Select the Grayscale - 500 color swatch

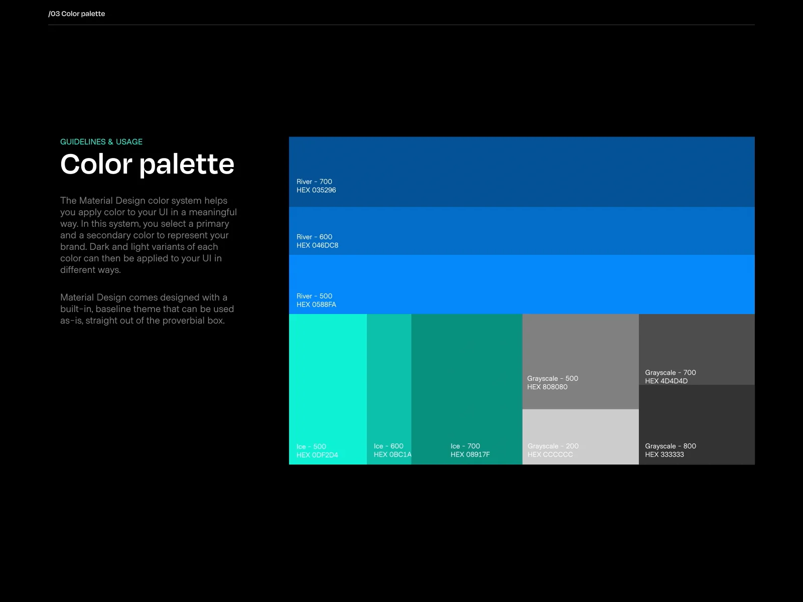(580, 351)
